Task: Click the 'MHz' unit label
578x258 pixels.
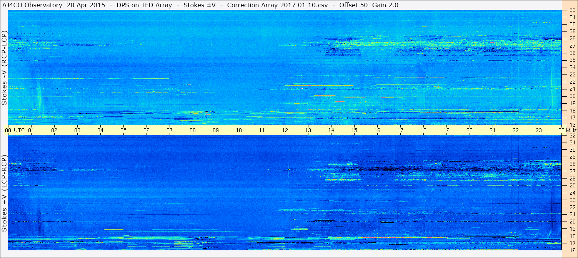Action: (571, 130)
